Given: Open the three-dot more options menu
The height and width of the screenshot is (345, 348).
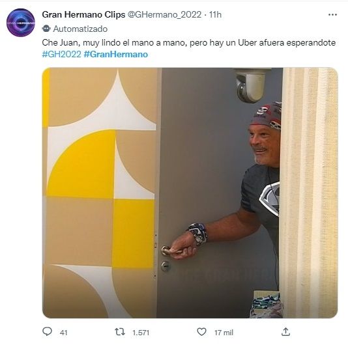Looking at the screenshot, I should [x=332, y=15].
